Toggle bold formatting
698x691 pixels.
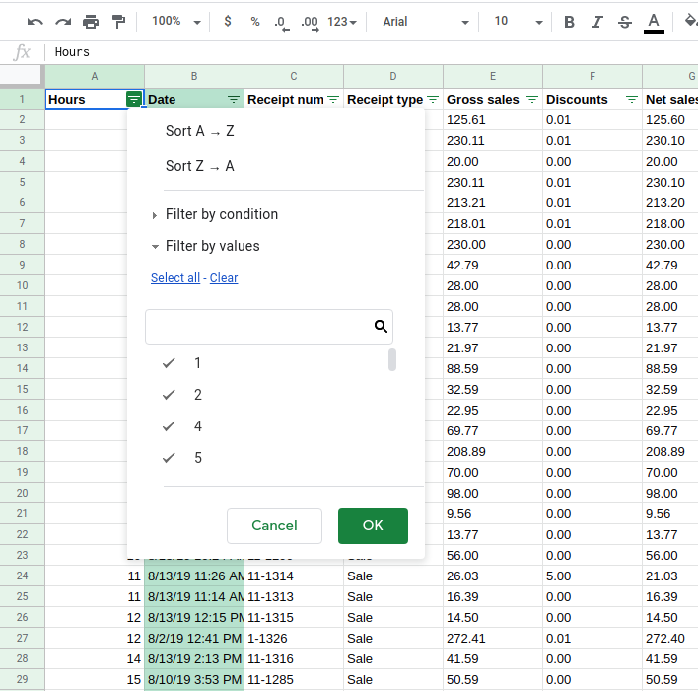click(569, 21)
